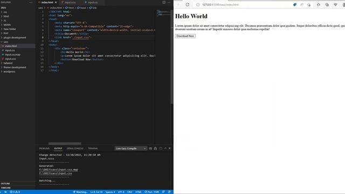The height and width of the screenshot is (194, 345).
Task: Maximize the bottom panel size
Action: click(x=165, y=149)
